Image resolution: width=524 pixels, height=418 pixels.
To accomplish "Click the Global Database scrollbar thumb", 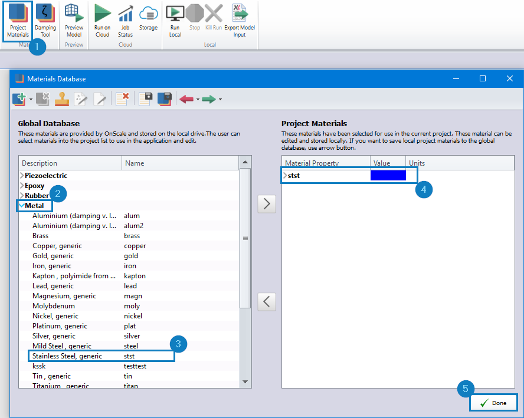I will coord(245,238).
